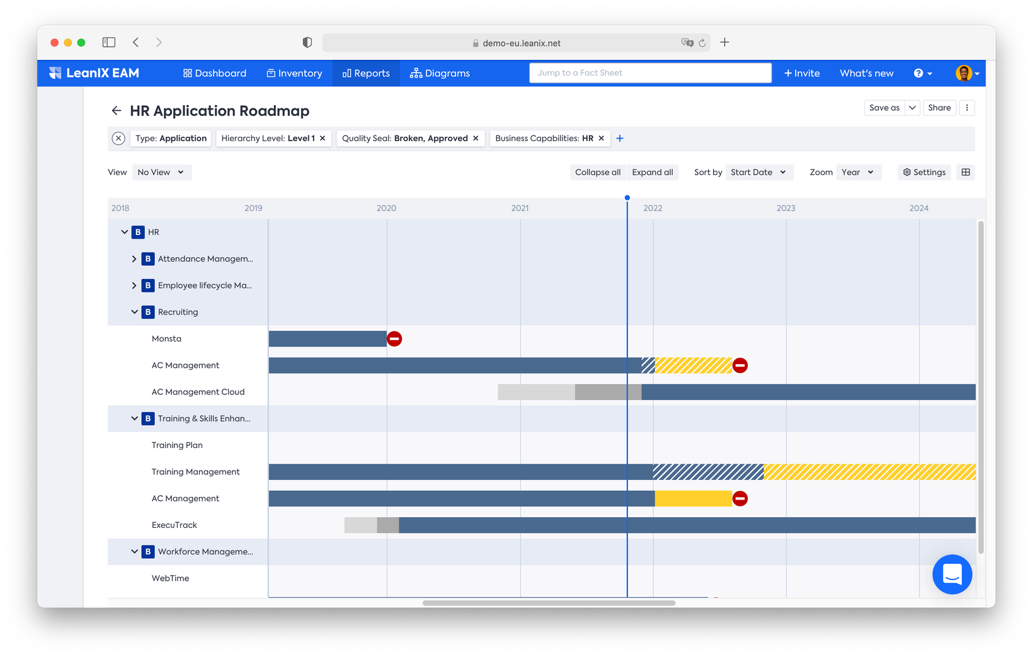This screenshot has width=1033, height=657.
Task: Expand the Attendance Management group
Action: (x=134, y=259)
